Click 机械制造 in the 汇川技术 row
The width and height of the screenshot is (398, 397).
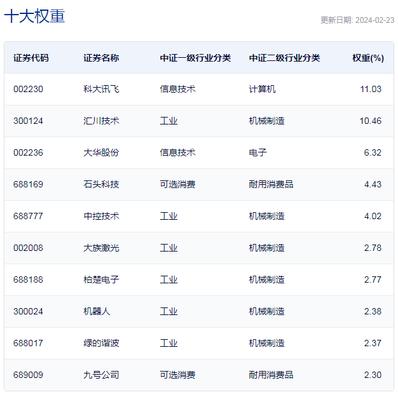(x=266, y=121)
